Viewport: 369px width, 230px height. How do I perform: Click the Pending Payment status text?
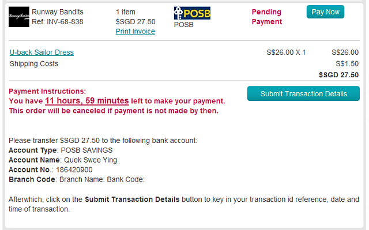click(x=266, y=17)
